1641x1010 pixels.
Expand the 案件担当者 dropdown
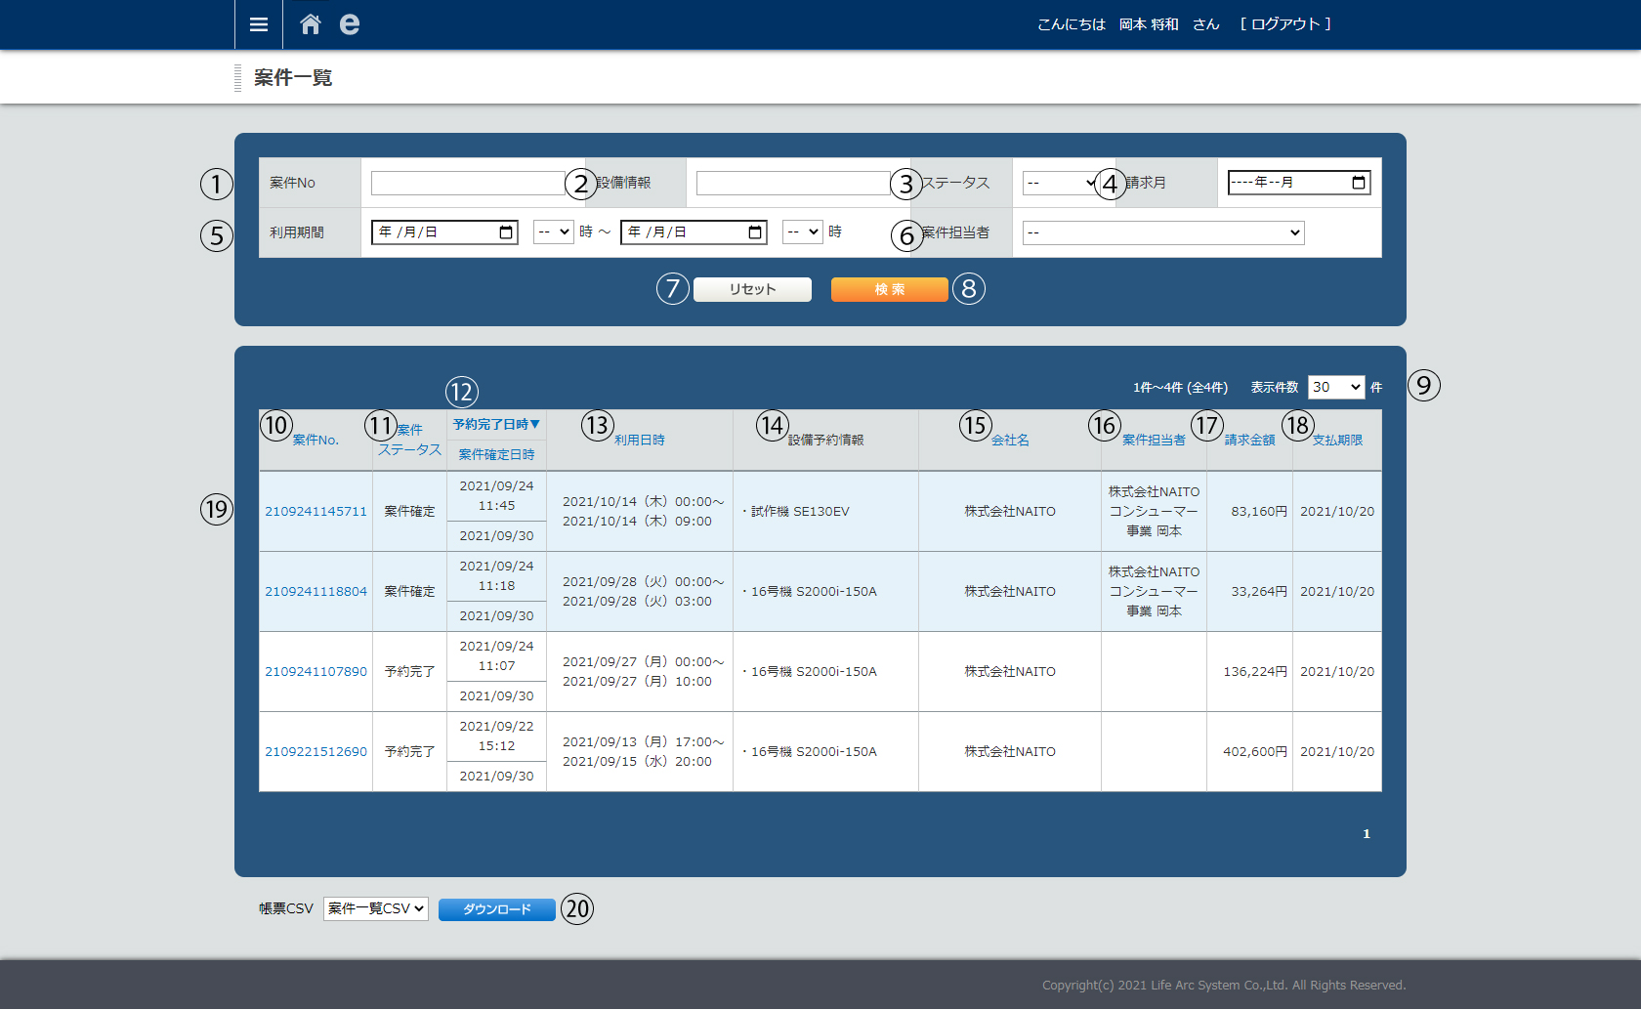pos(1162,232)
